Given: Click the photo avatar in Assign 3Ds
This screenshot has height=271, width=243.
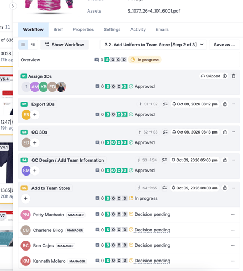Looking at the screenshot, I should [61, 87].
